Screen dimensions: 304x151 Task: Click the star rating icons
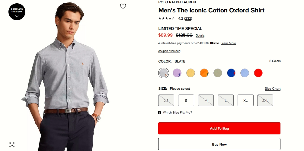click(167, 18)
